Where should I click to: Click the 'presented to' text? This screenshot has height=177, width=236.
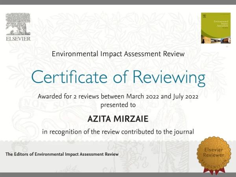(118, 105)
